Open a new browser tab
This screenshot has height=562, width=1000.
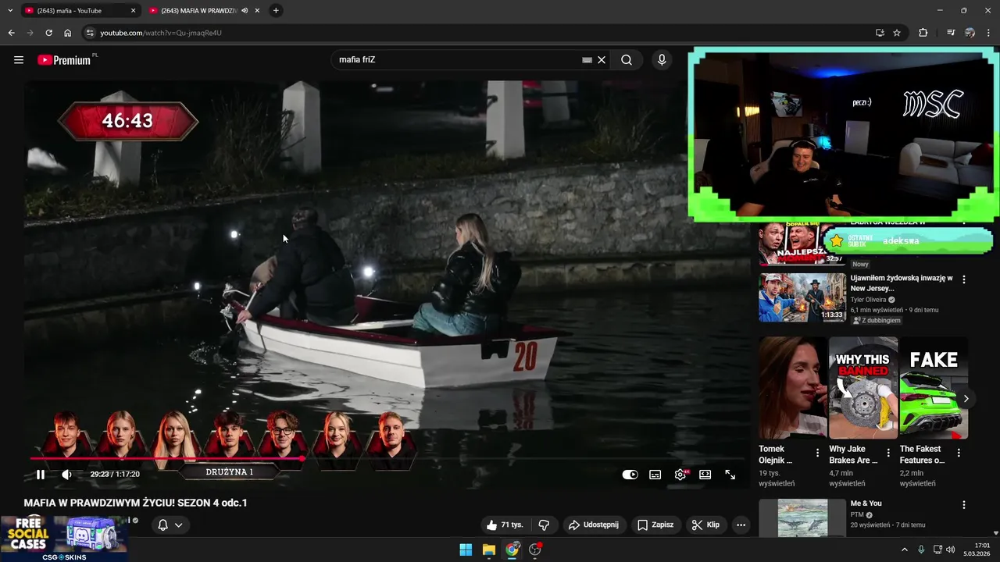[x=276, y=11]
